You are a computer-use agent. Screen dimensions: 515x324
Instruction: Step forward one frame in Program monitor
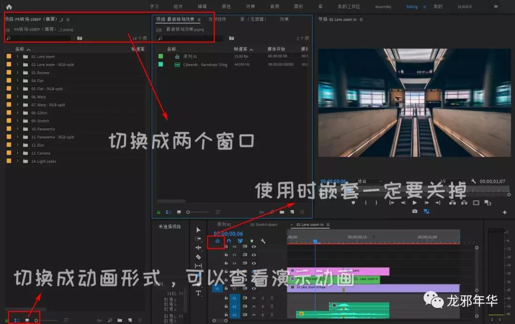[x=426, y=203]
